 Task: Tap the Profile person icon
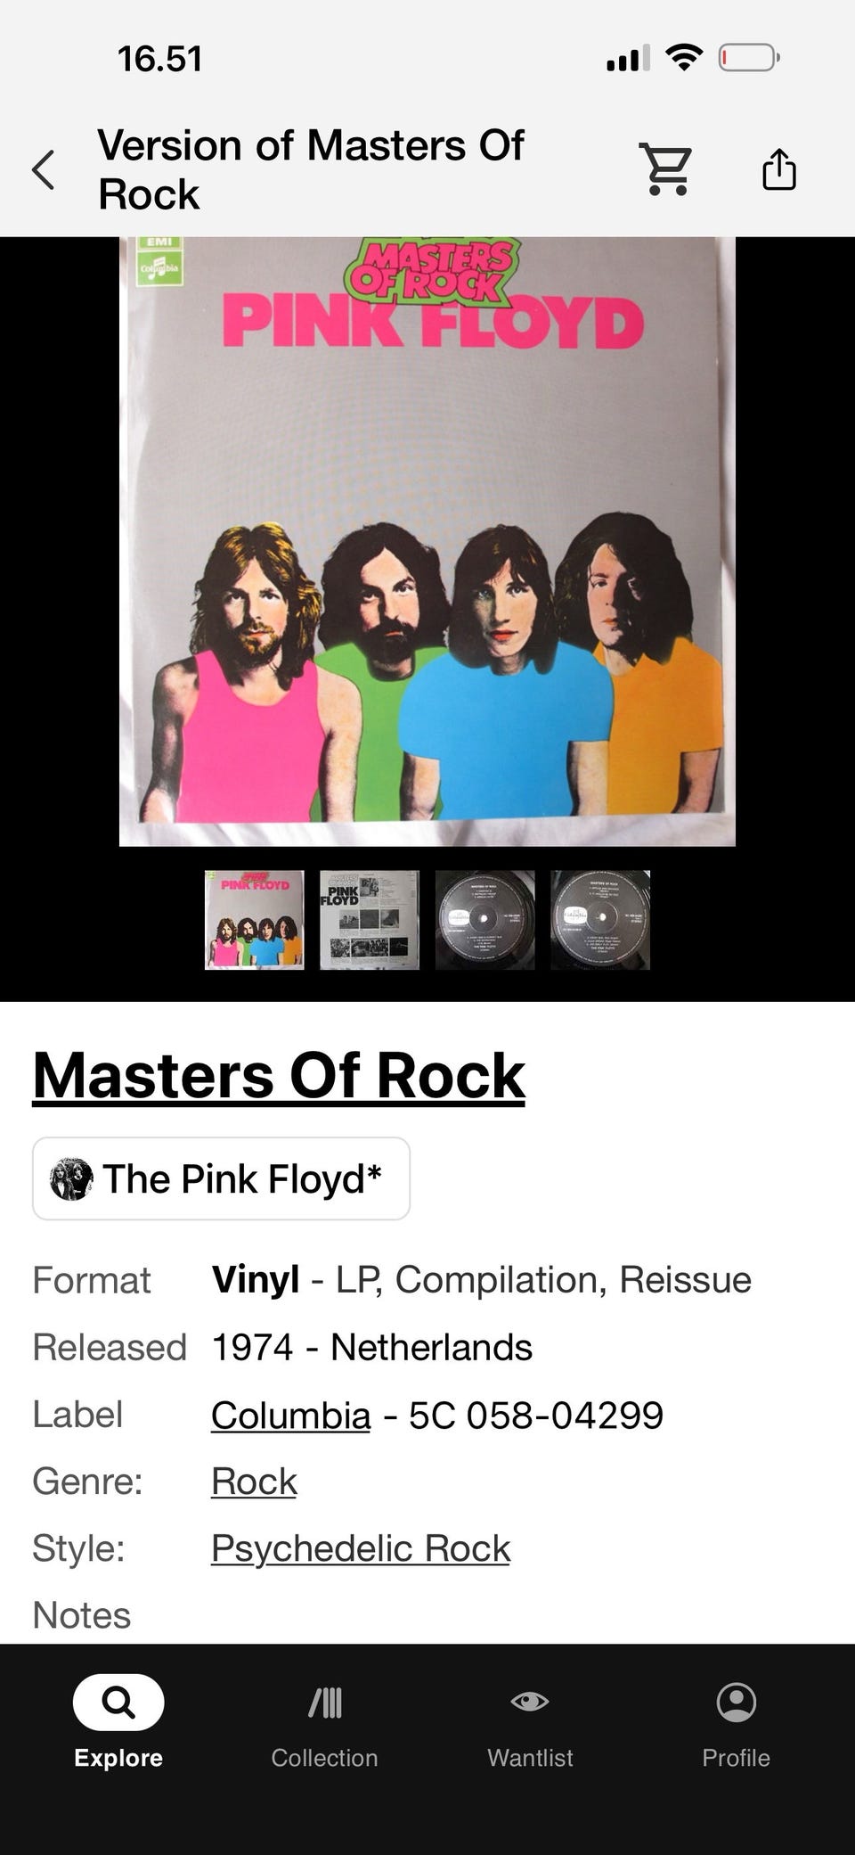pyautogui.click(x=737, y=1702)
